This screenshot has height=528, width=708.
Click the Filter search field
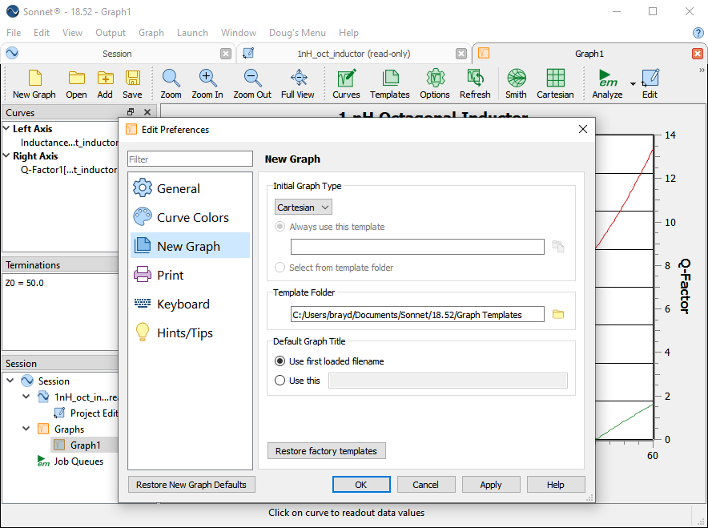(190, 159)
